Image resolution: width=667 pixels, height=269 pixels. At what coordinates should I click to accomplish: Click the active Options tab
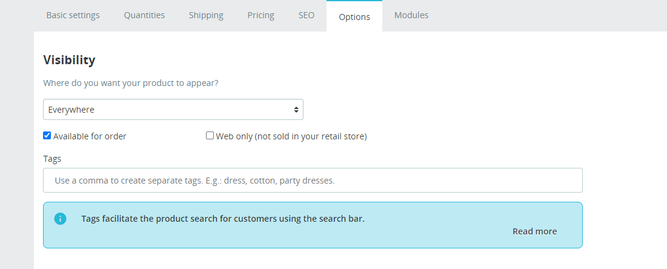[354, 17]
